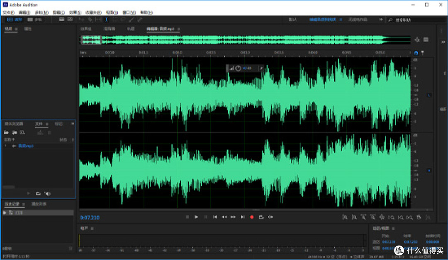Click the Loop Playback icon

(x=261, y=217)
